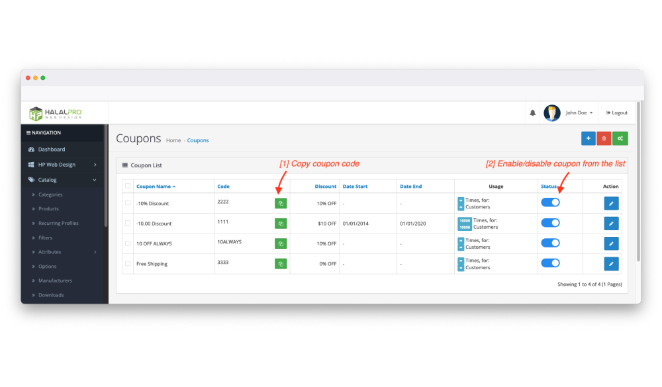
Task: Click the notification bell icon
Action: click(x=532, y=113)
